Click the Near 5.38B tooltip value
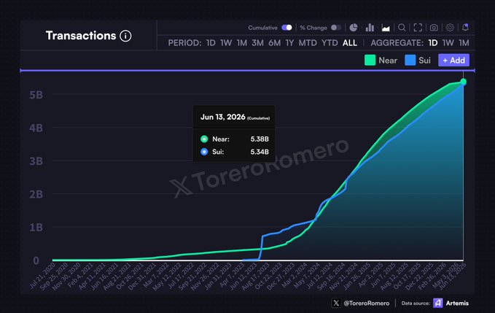The height and width of the screenshot is (313, 495). [260, 139]
